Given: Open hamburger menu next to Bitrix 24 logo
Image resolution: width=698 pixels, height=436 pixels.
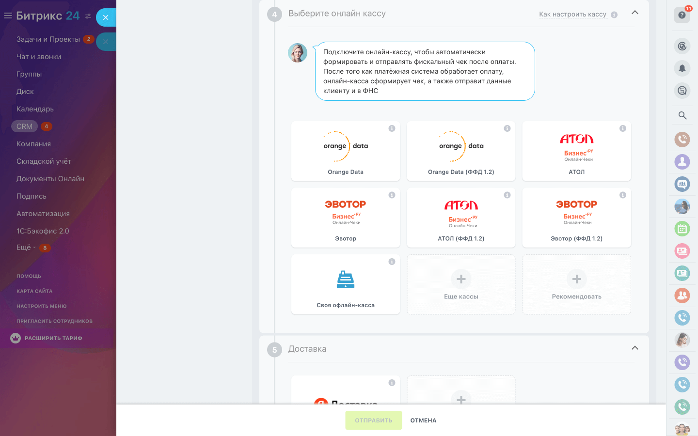Looking at the screenshot, I should click(x=8, y=16).
